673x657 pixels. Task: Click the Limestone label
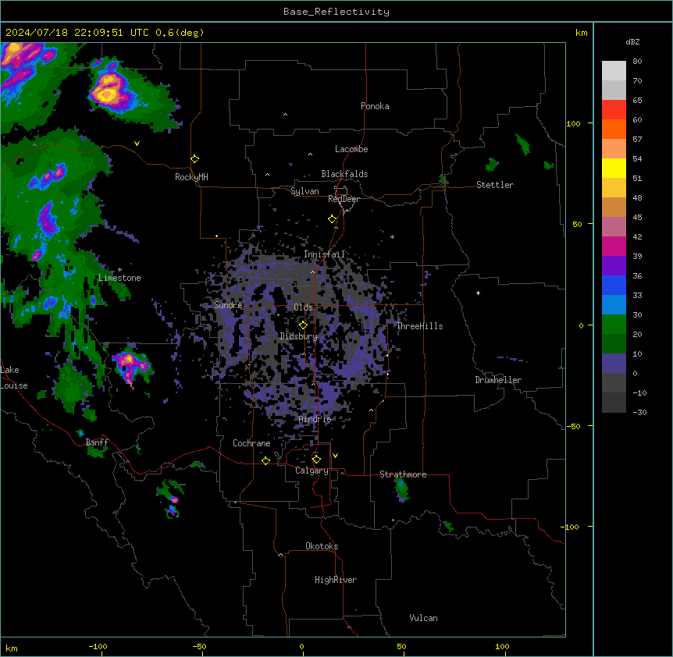coord(119,278)
